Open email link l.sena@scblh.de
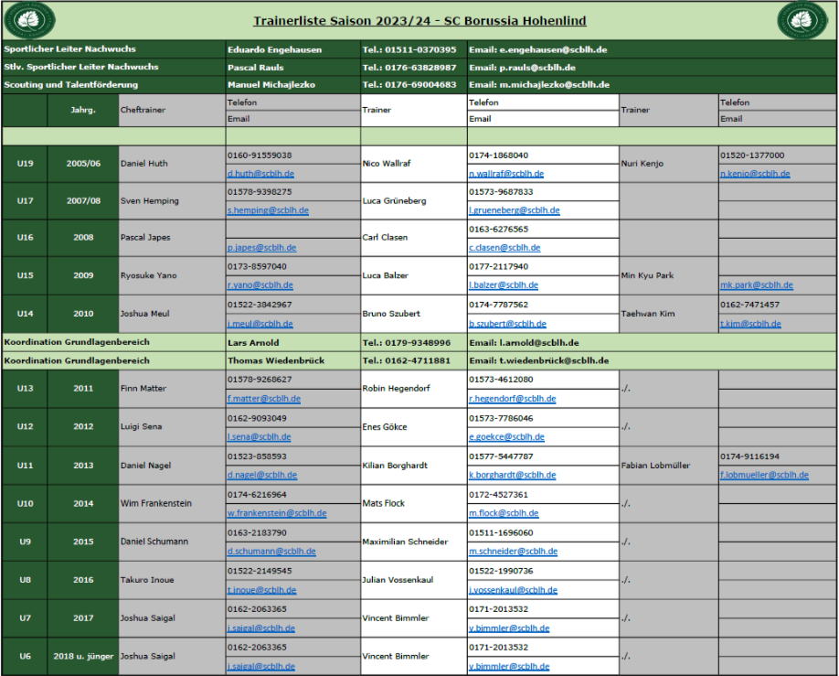 coord(259,436)
